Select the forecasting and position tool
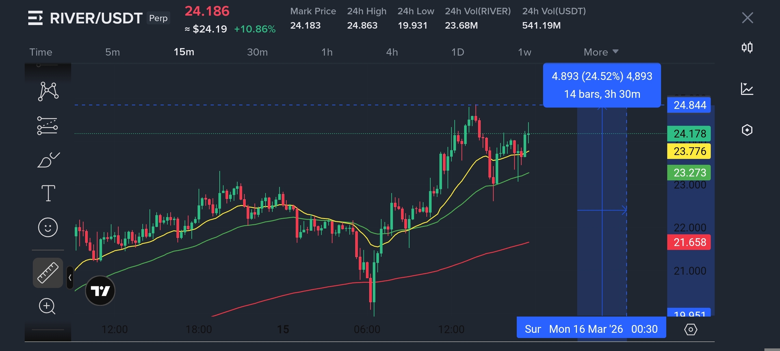780x351 pixels. coord(47,126)
